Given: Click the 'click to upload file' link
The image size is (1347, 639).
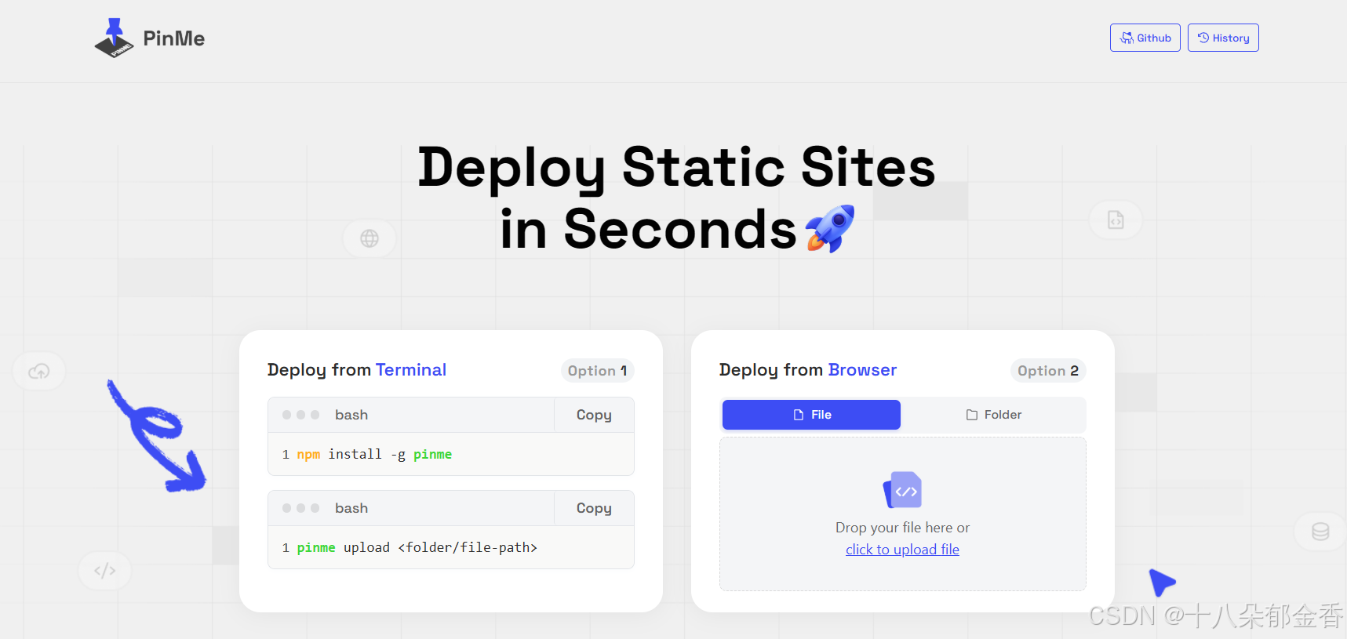Looking at the screenshot, I should tap(902, 550).
